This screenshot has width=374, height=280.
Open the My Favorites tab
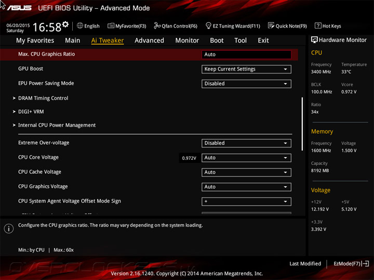35,40
